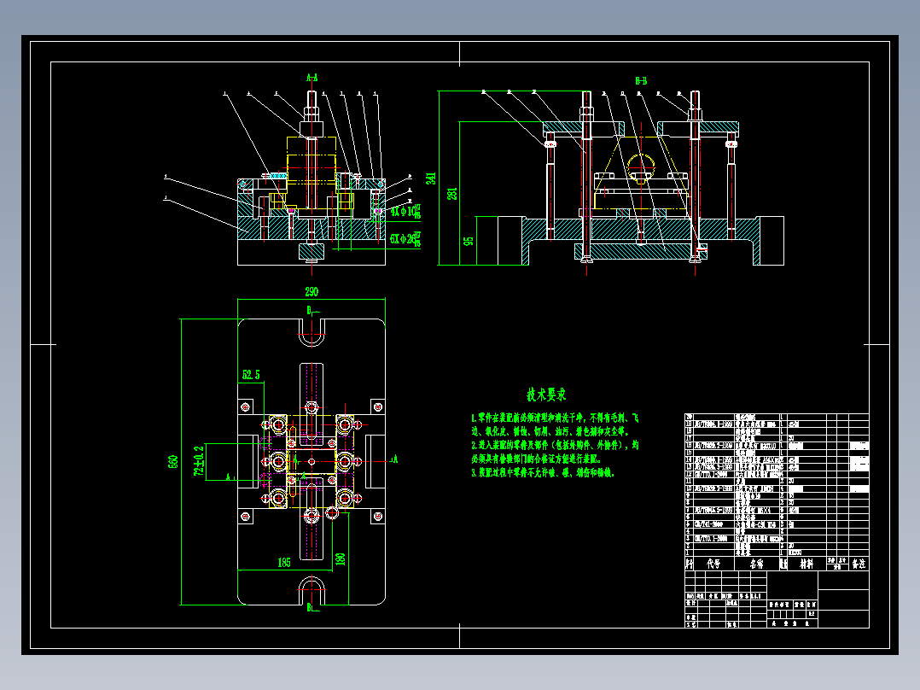
Task: Select the 341 overall height dimension
Action: click(x=431, y=178)
